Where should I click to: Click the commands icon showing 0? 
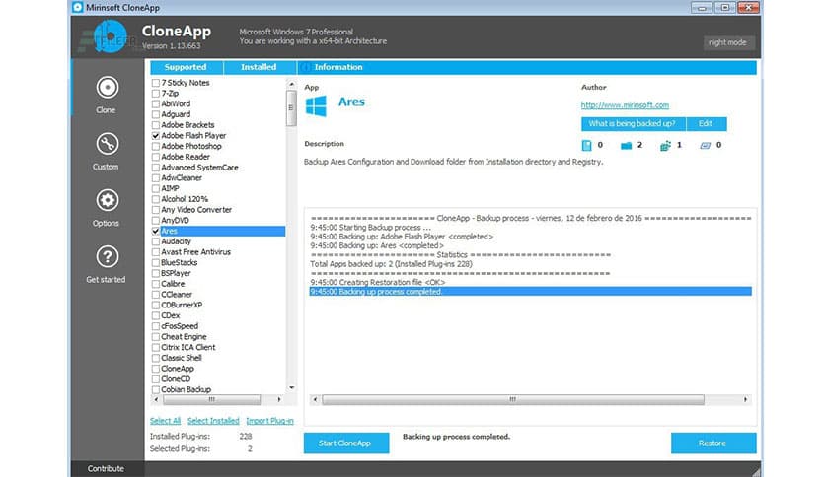coord(705,146)
